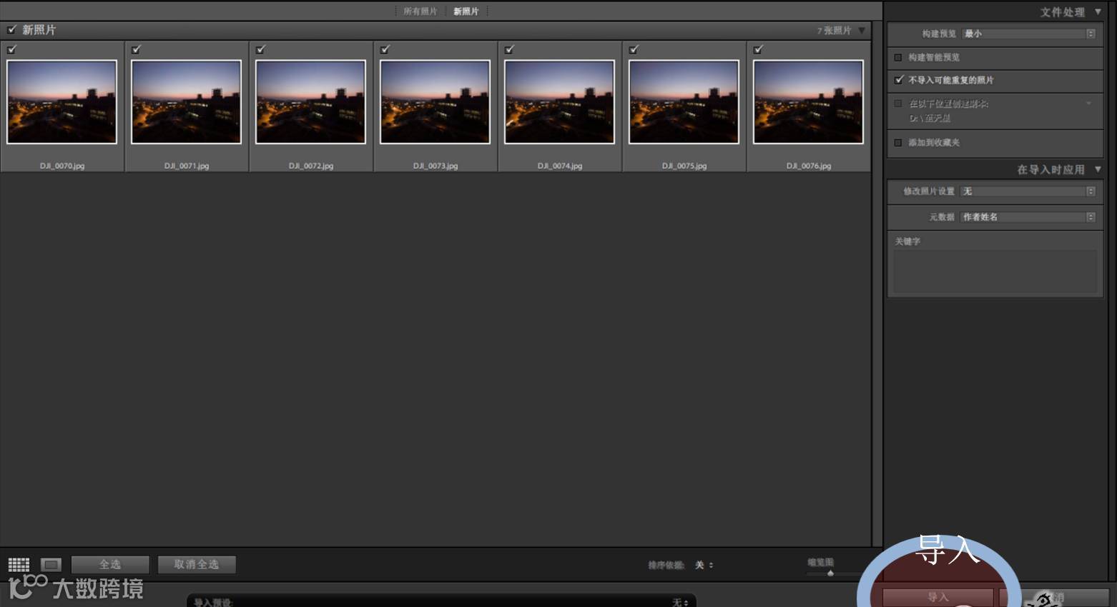Toggle 不导入可能重复的照片 checkbox
Image resolution: width=1117 pixels, height=607 pixels.
coord(898,80)
